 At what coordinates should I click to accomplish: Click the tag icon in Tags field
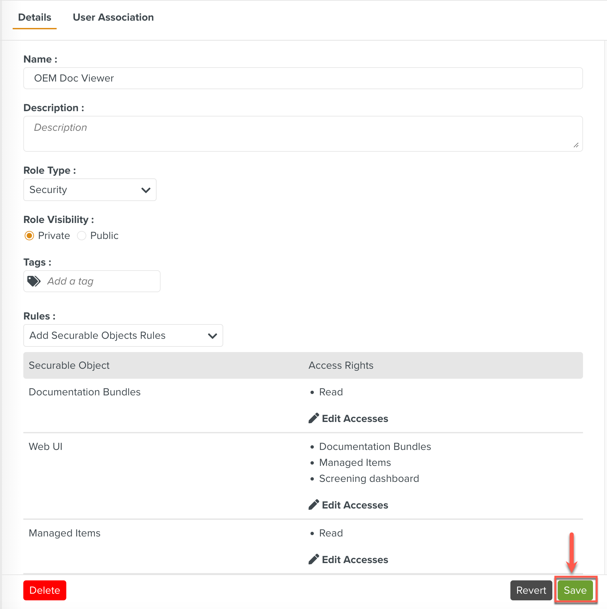point(34,281)
